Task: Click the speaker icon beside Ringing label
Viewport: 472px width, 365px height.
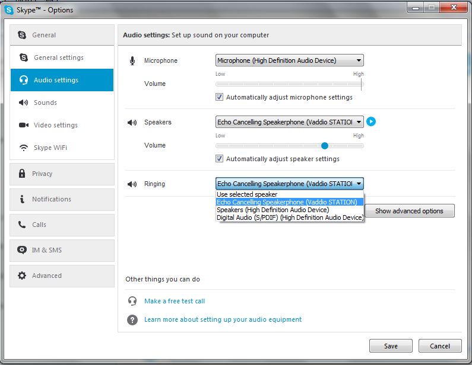Action: (132, 184)
